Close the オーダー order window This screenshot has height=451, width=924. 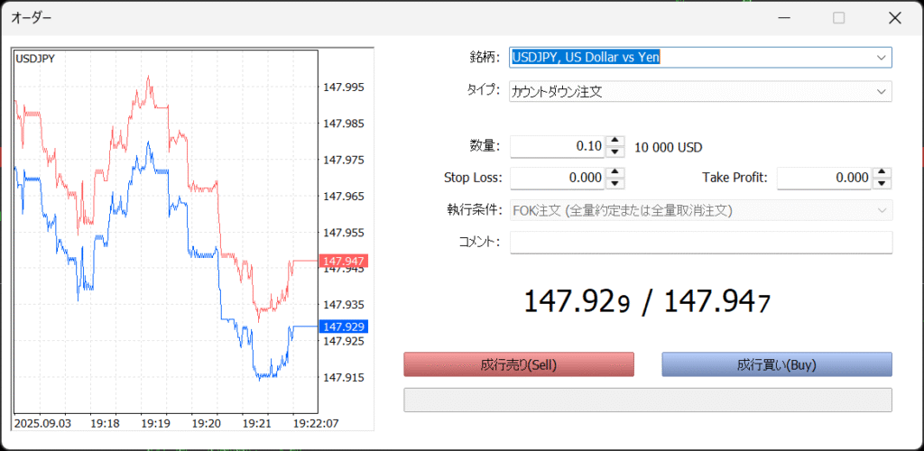[894, 18]
